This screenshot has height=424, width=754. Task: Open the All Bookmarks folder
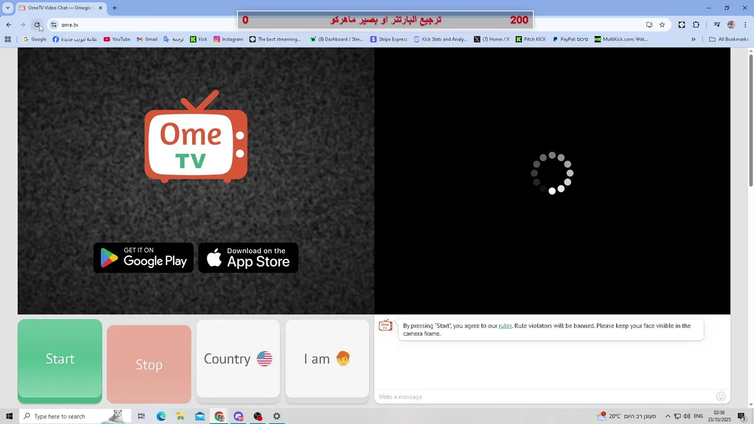coord(729,39)
